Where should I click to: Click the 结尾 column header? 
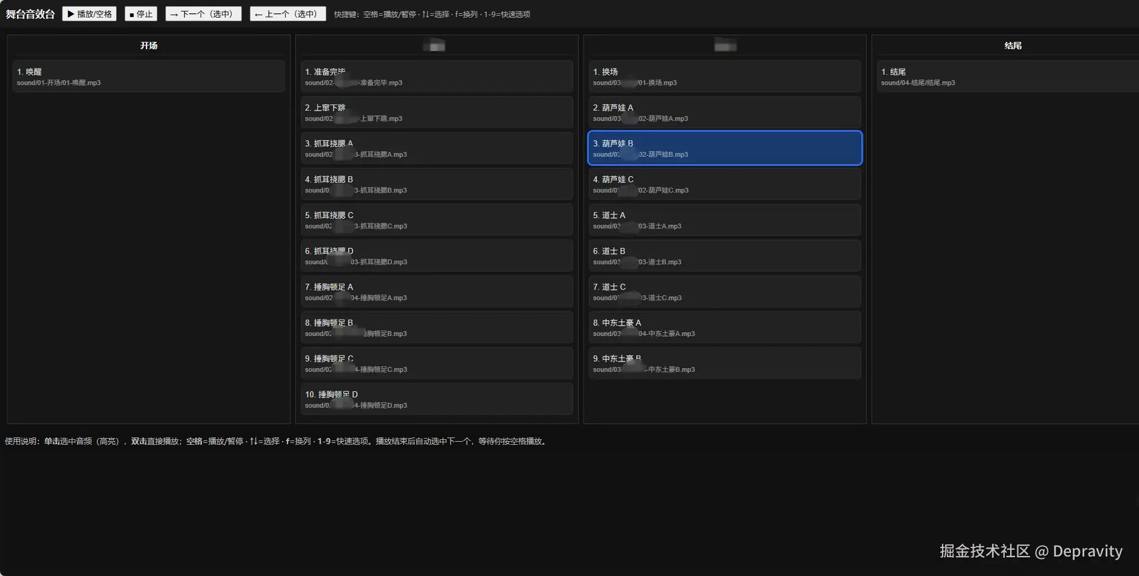(x=1013, y=44)
